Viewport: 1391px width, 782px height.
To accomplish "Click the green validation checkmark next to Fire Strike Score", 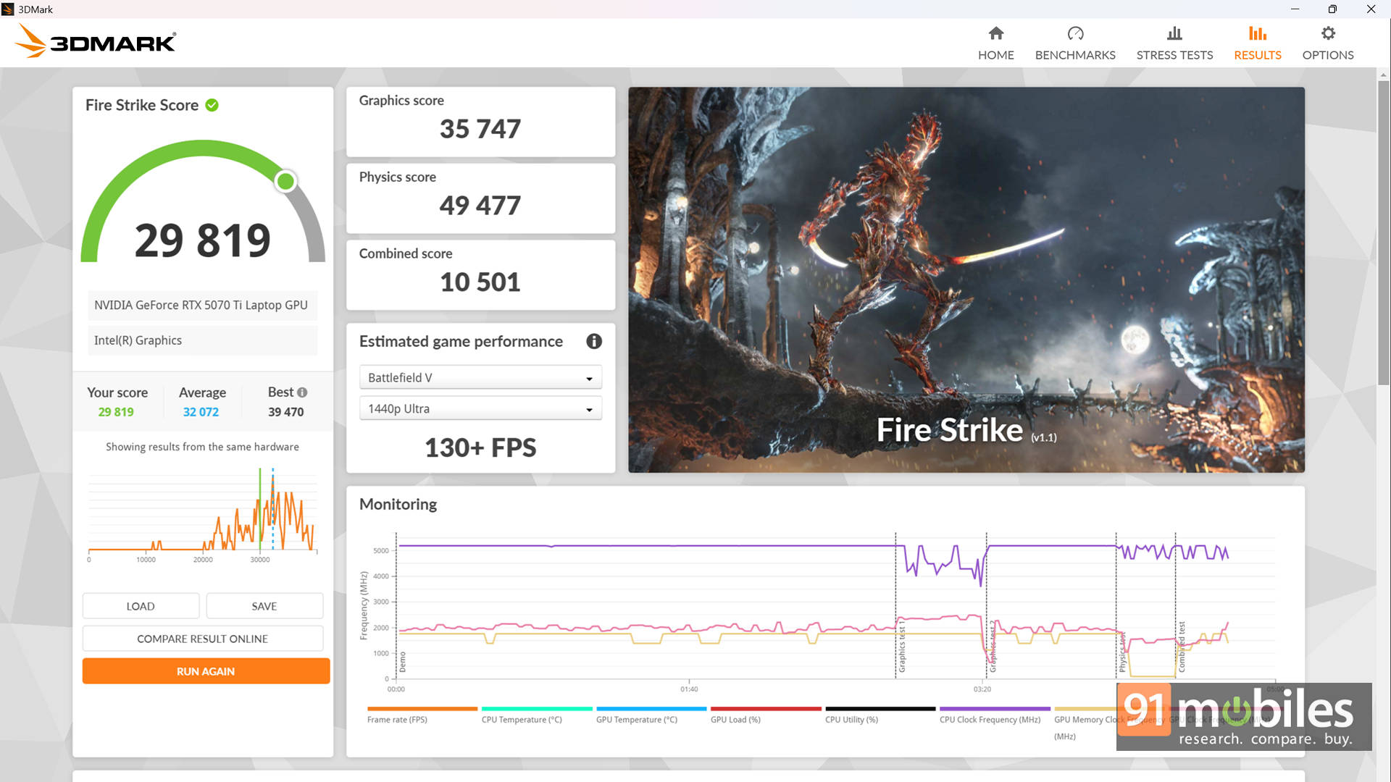I will coord(212,105).
